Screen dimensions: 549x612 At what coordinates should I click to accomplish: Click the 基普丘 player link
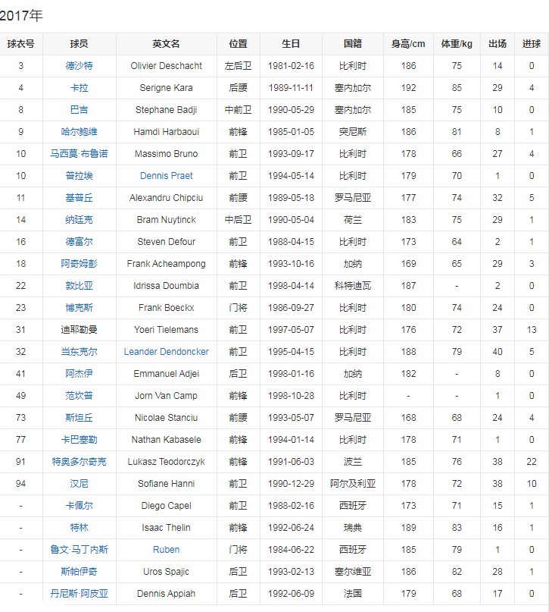coord(79,198)
